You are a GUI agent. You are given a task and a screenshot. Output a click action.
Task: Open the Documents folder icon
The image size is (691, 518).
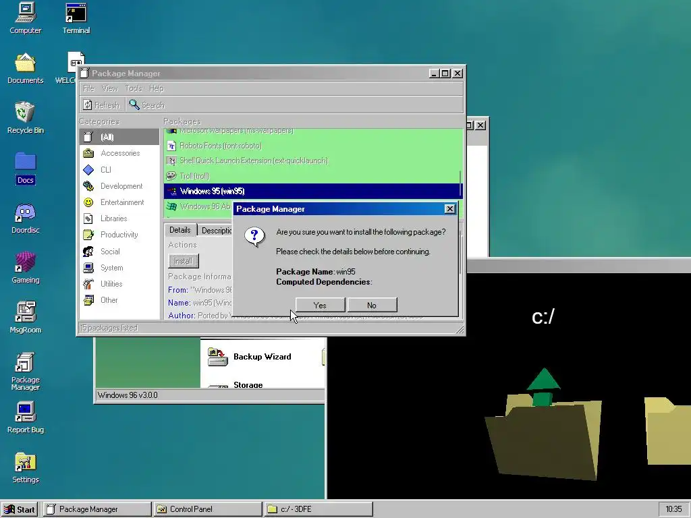pyautogui.click(x=25, y=68)
